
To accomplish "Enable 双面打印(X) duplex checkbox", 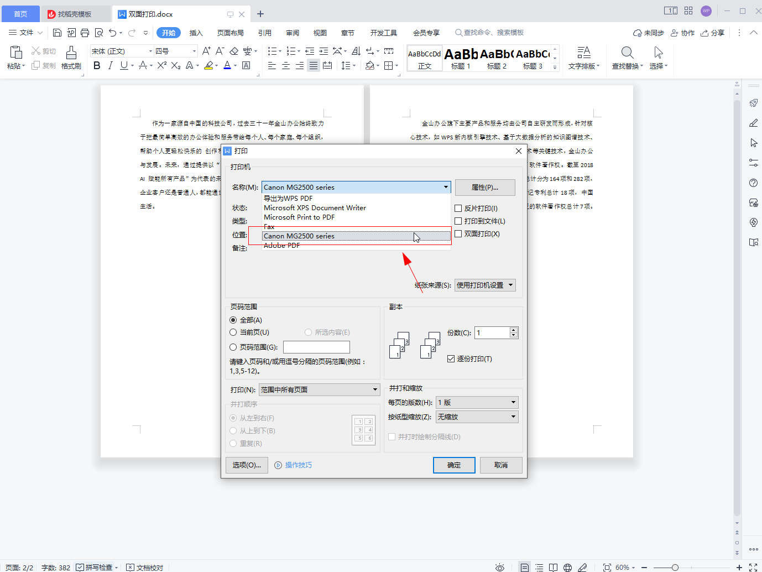I will pos(458,234).
